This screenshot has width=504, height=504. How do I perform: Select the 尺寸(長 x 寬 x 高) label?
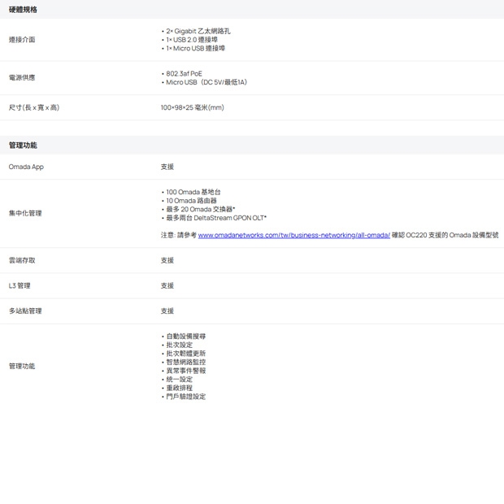34,107
